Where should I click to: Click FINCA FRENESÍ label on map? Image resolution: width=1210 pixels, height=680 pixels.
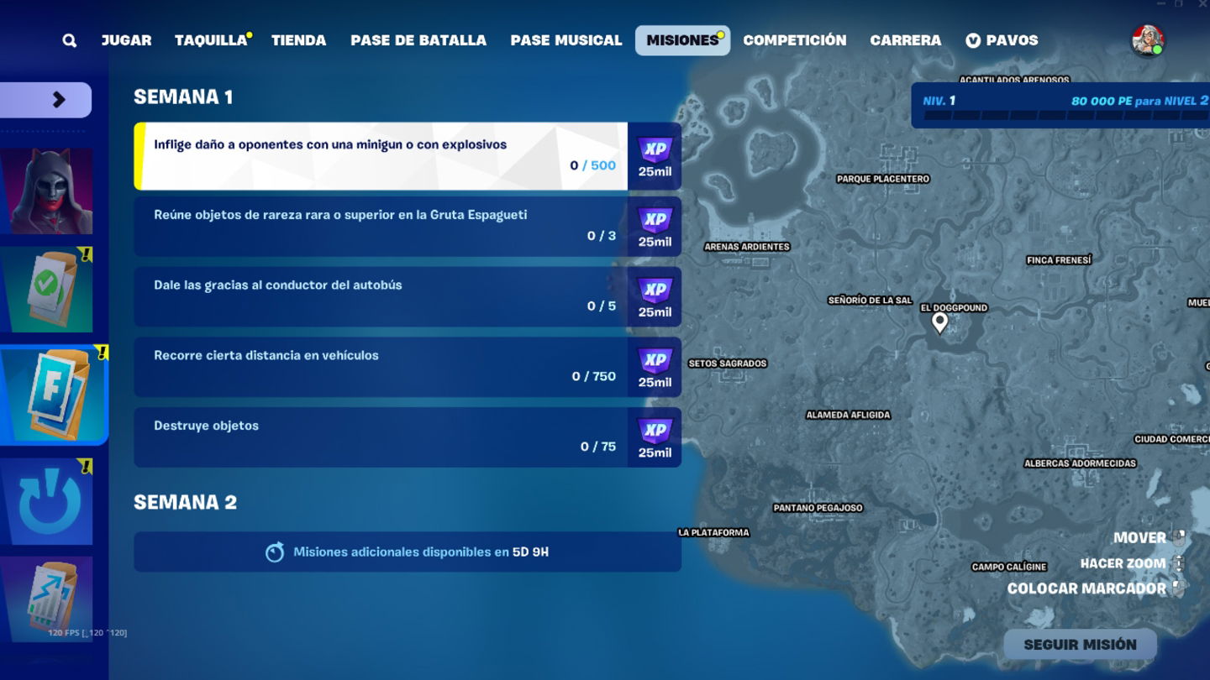pyautogui.click(x=1059, y=260)
